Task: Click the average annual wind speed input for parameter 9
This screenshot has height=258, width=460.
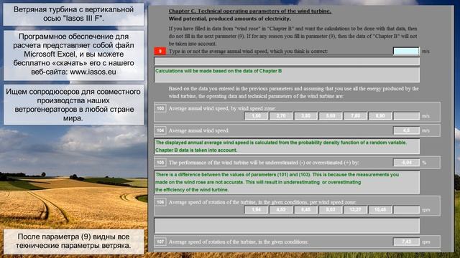Action: (406, 51)
